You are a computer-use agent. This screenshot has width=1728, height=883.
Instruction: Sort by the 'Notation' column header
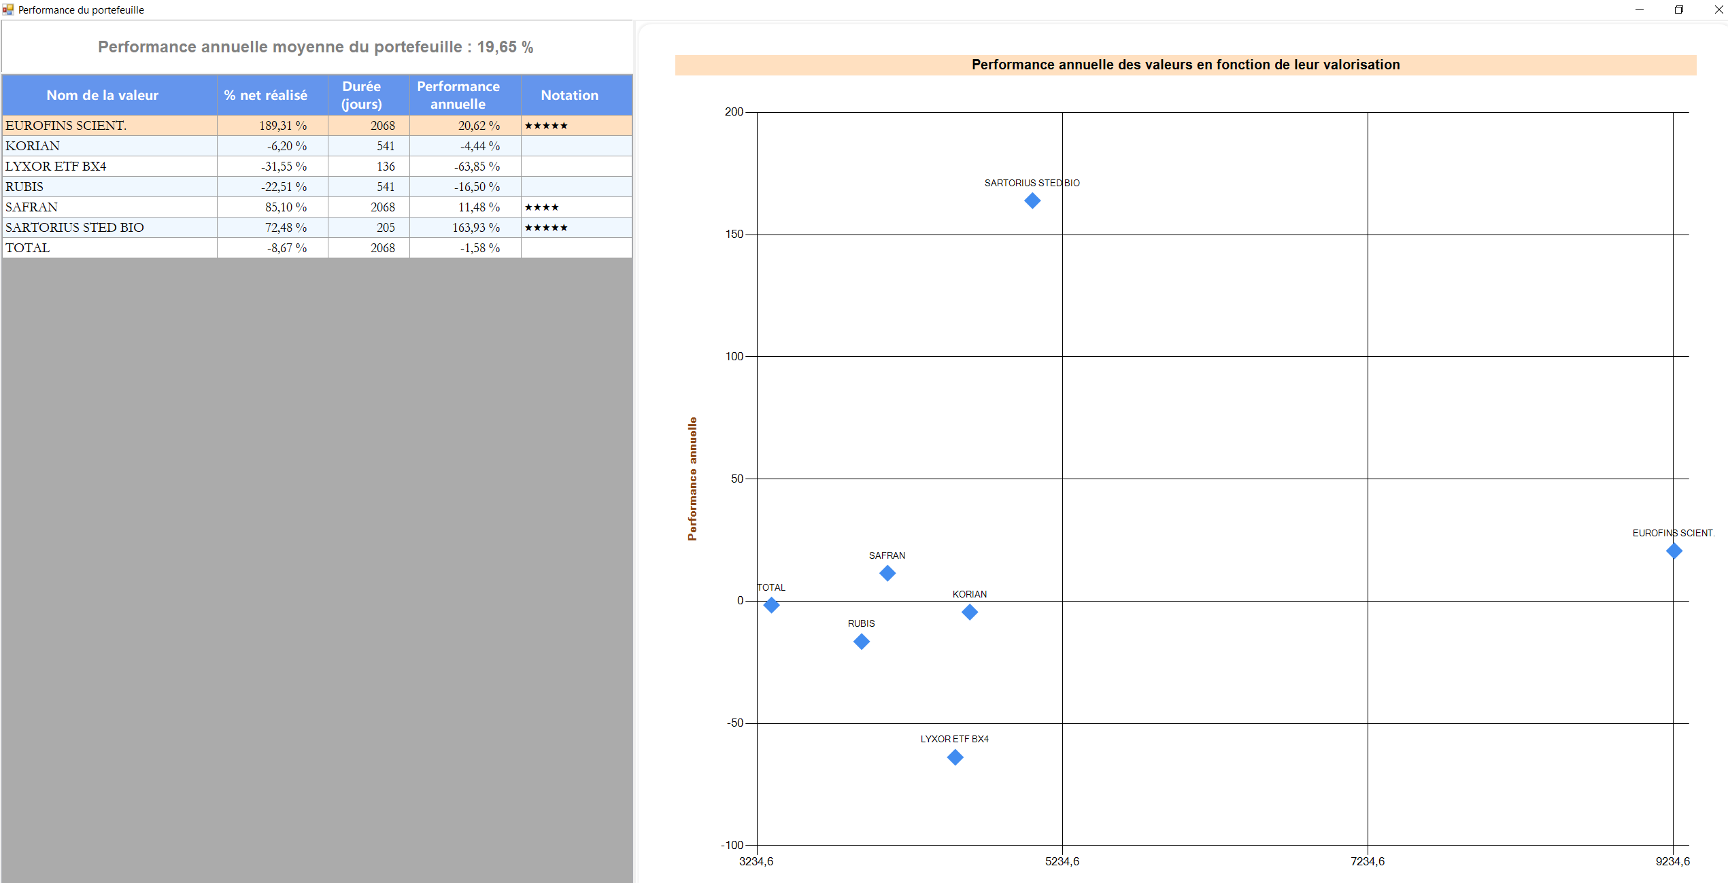click(x=577, y=95)
